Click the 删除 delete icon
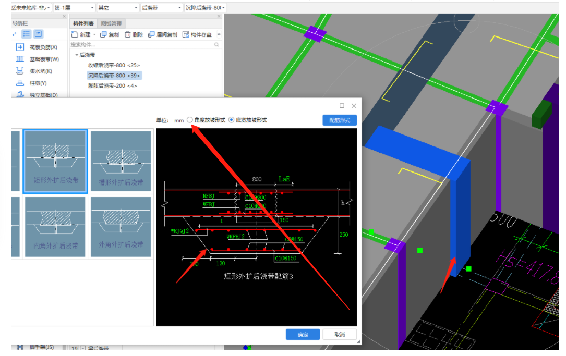This screenshot has height=356, width=566. tap(127, 34)
